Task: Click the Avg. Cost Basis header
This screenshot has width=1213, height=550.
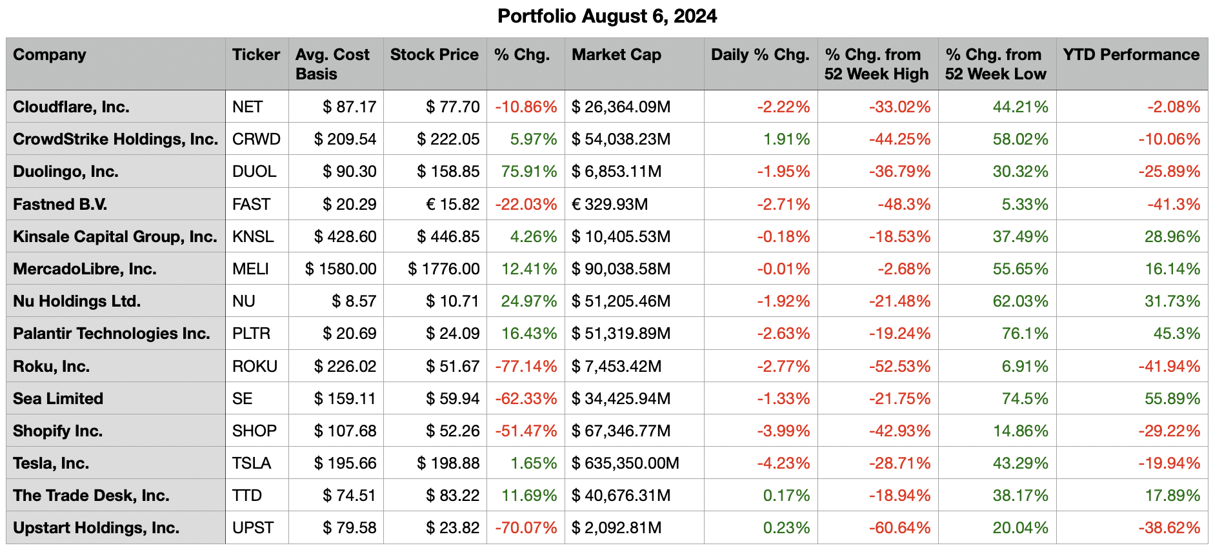Action: click(333, 64)
